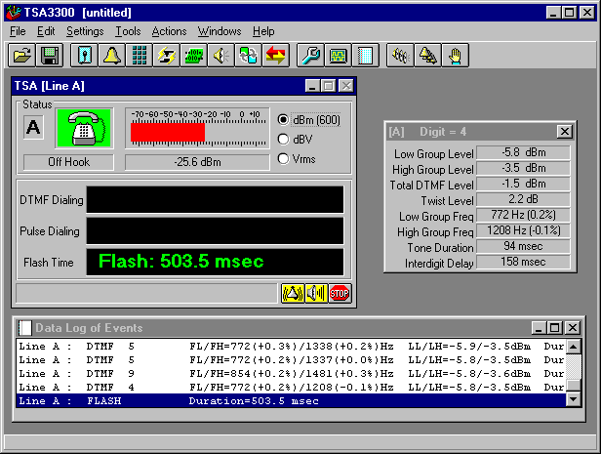The height and width of the screenshot is (454, 601).
Task: Click the data log scrollbar down arrow
Action: point(574,399)
